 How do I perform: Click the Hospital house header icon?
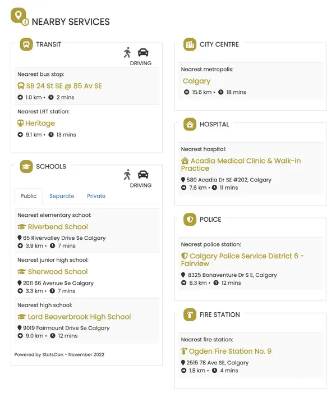[190, 124]
